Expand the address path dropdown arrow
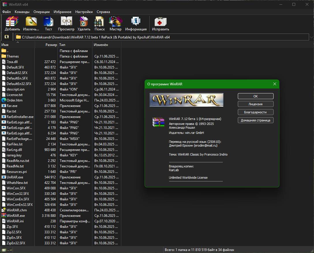 pyautogui.click(x=311, y=37)
